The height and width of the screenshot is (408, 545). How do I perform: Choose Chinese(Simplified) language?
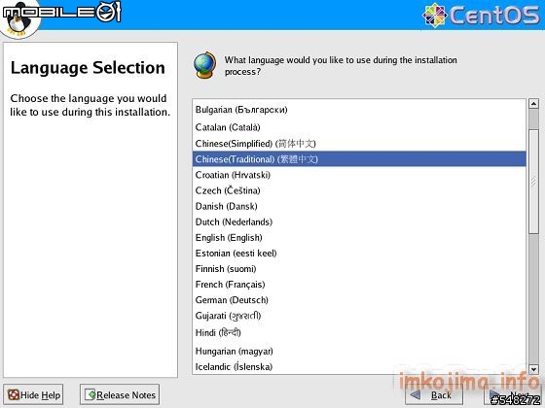pyautogui.click(x=359, y=144)
